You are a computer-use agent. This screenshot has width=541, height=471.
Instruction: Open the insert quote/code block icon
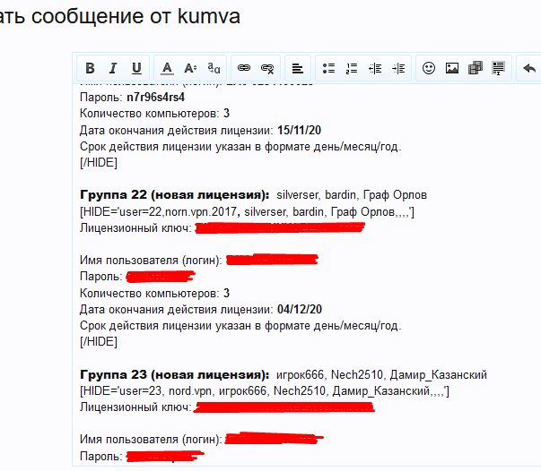[498, 68]
